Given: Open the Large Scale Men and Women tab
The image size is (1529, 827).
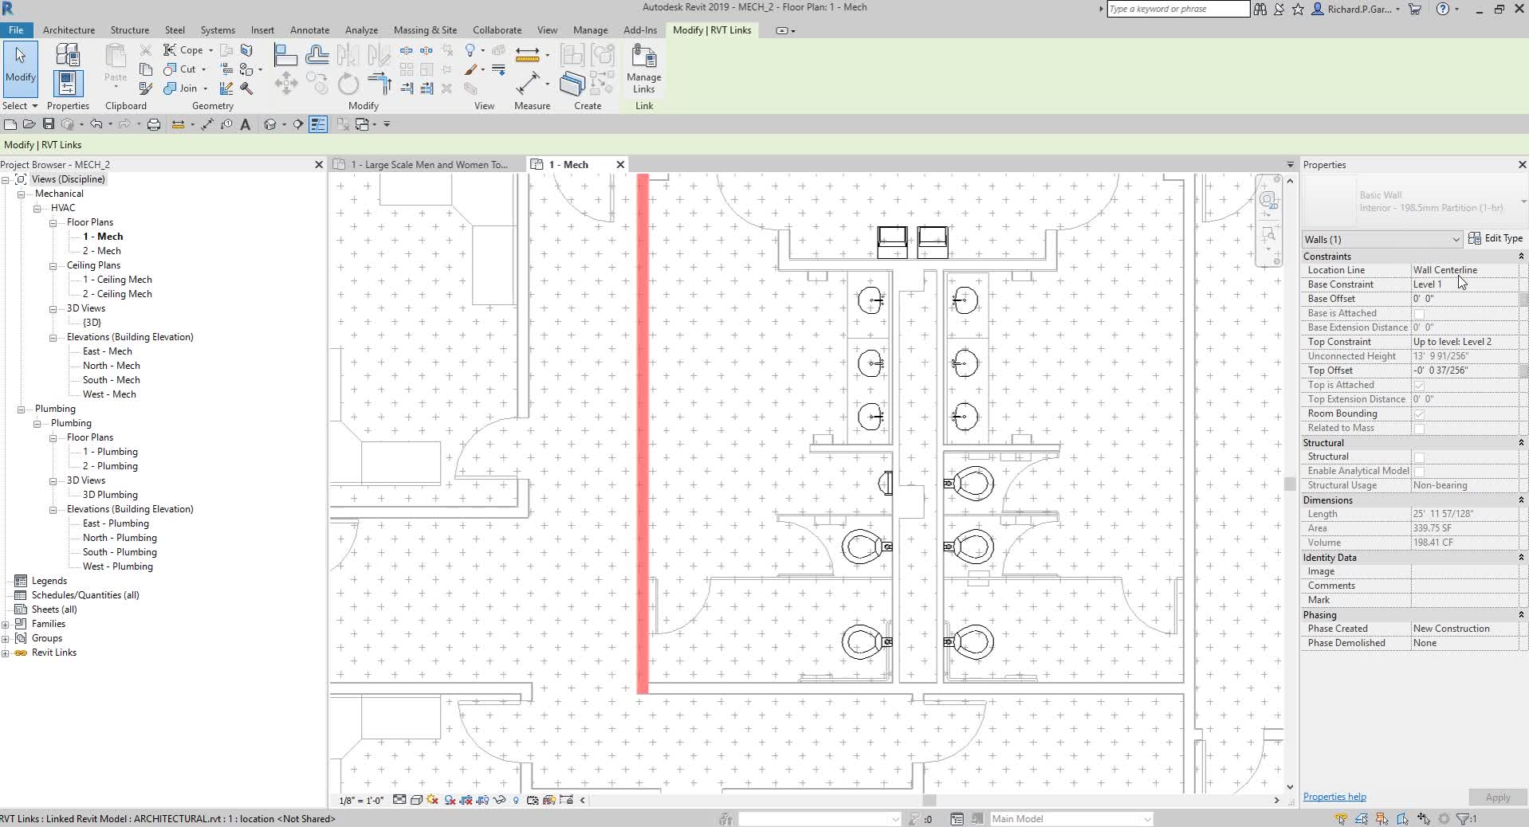Looking at the screenshot, I should [426, 164].
